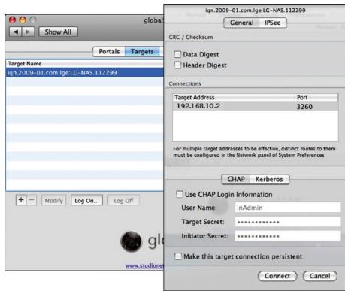Click the Target Address column header
This screenshot has height=291, width=345.
pyautogui.click(x=234, y=98)
